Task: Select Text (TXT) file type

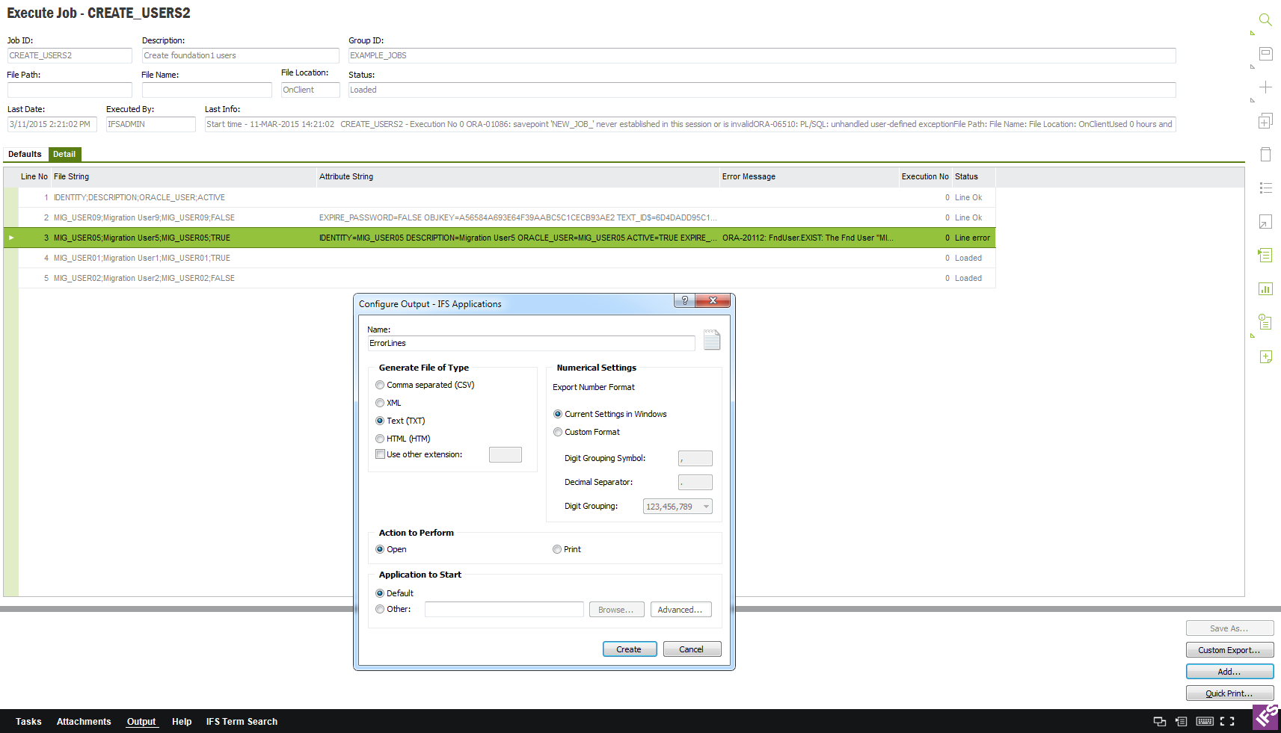Action: coord(380,421)
